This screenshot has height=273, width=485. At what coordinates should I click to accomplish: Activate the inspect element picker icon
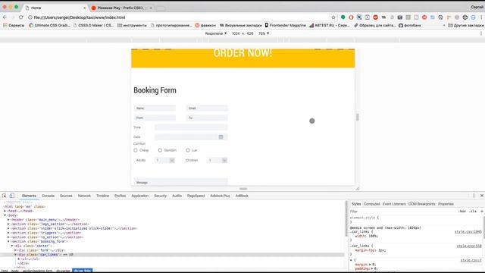(4, 196)
